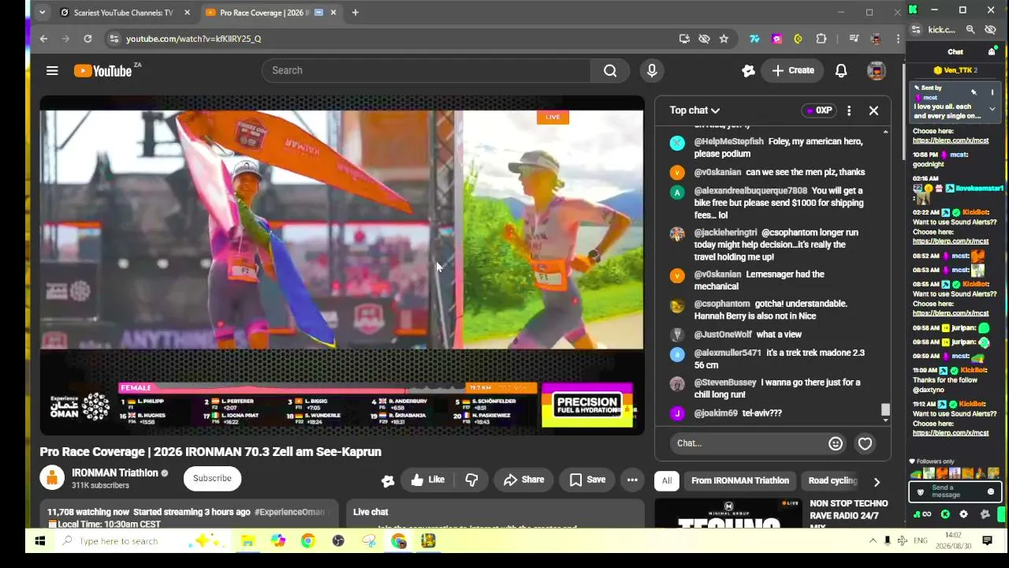This screenshot has width=1009, height=568.
Task: Go back in the browser
Action: (44, 39)
